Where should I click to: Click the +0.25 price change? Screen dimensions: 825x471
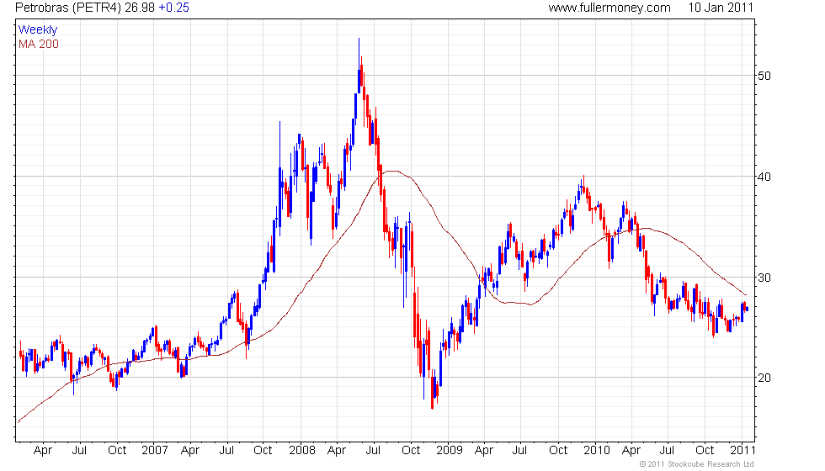[x=173, y=8]
